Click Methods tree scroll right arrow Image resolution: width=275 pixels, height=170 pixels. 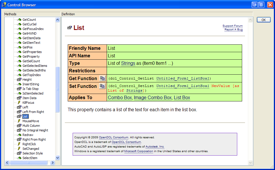point(52,163)
